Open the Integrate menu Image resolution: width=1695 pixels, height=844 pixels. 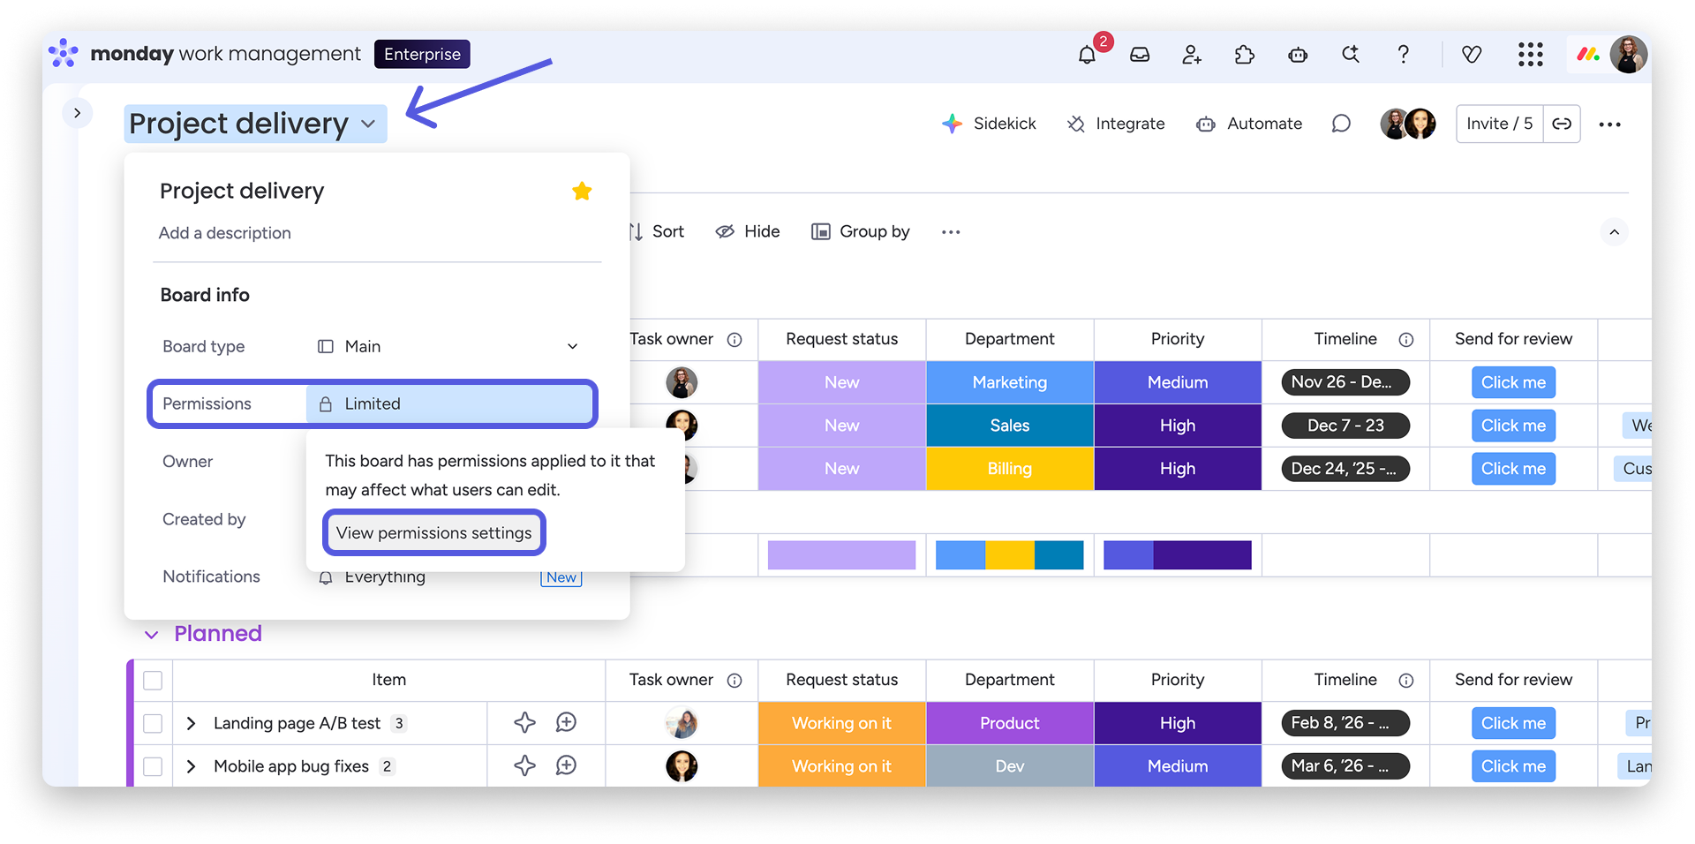click(x=1116, y=124)
